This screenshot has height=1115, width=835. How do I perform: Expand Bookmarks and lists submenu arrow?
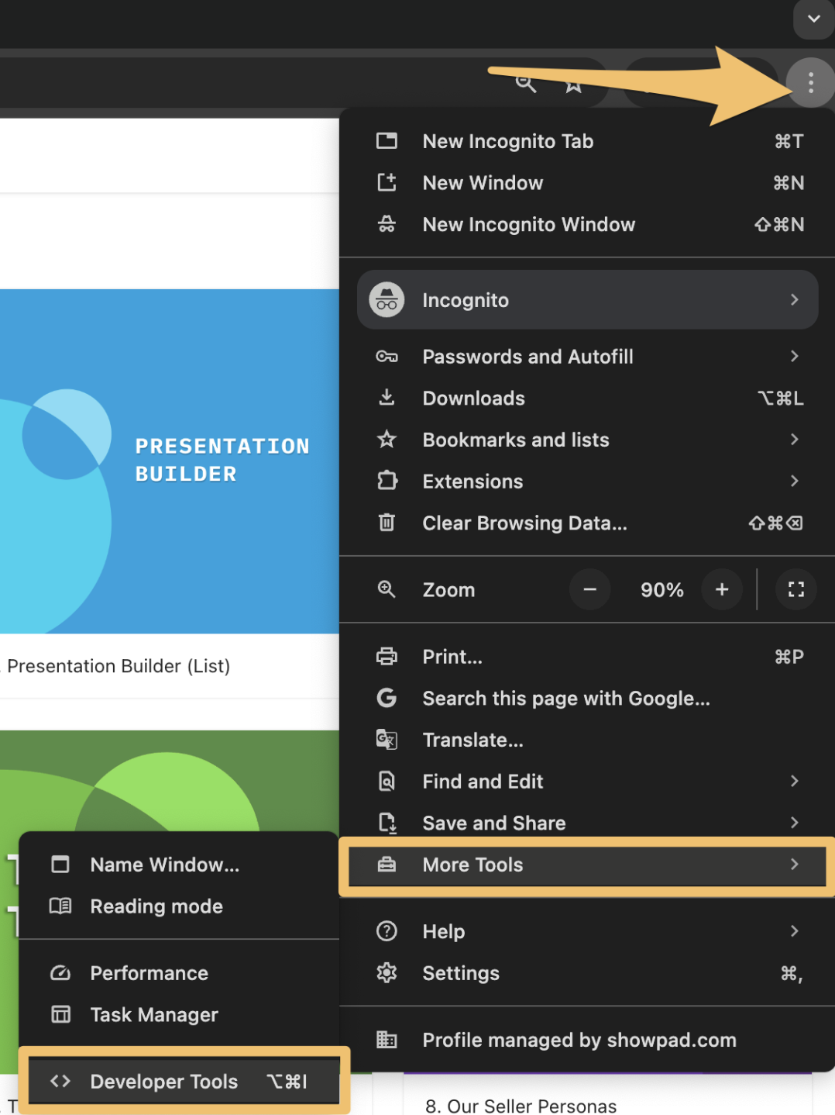pyautogui.click(x=794, y=439)
